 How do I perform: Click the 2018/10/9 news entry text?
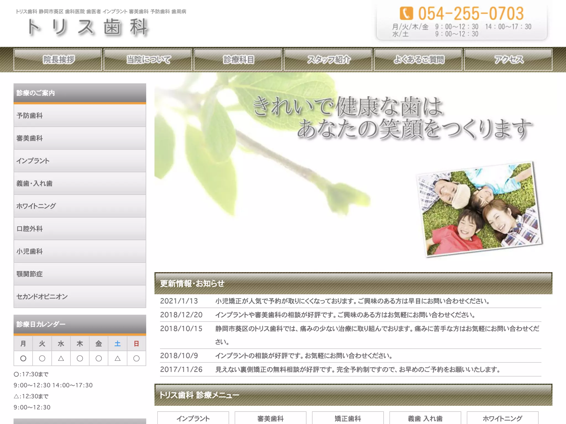click(x=304, y=356)
